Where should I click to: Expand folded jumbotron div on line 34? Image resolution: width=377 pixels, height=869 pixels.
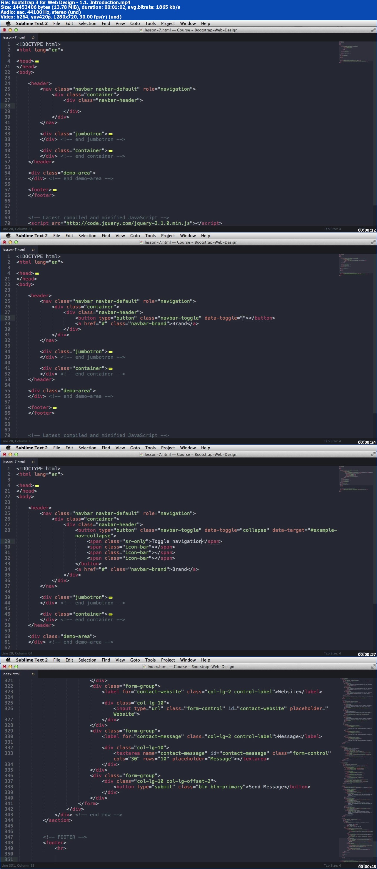click(x=111, y=352)
